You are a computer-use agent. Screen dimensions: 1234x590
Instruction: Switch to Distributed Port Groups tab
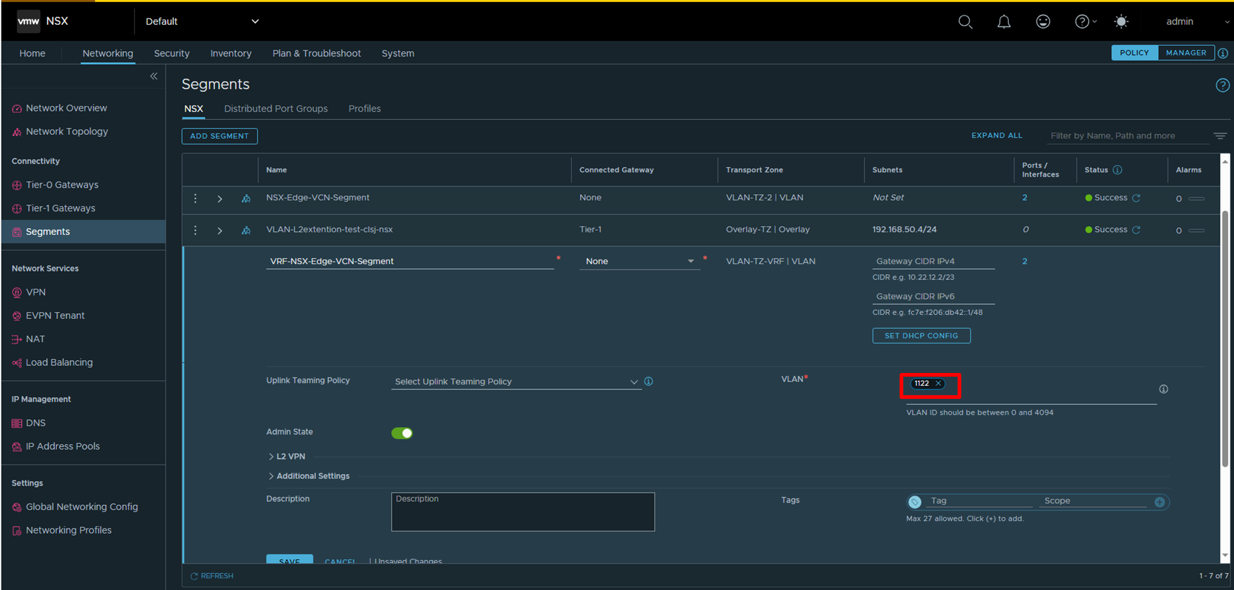tap(276, 109)
